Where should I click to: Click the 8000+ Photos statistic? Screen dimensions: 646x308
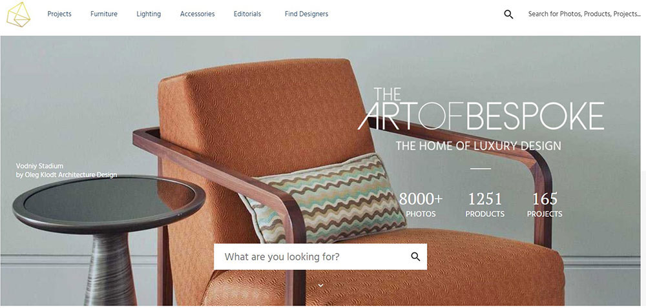point(421,205)
